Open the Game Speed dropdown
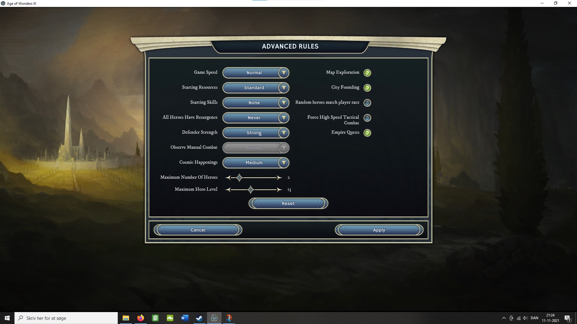Screen dimensions: 577x324 tap(256, 73)
